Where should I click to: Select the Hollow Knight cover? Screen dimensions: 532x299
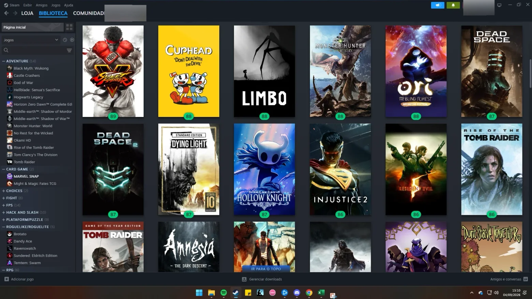pyautogui.click(x=264, y=169)
